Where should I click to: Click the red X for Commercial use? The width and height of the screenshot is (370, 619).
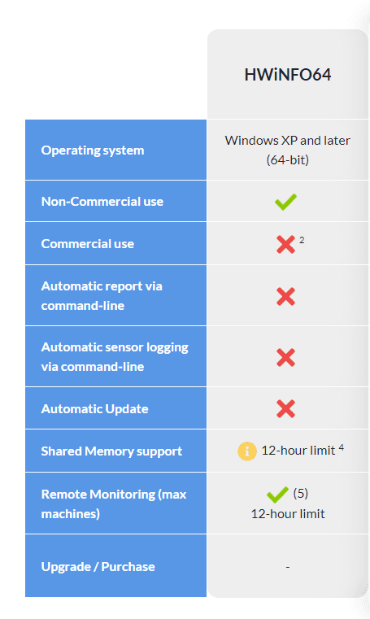point(285,244)
